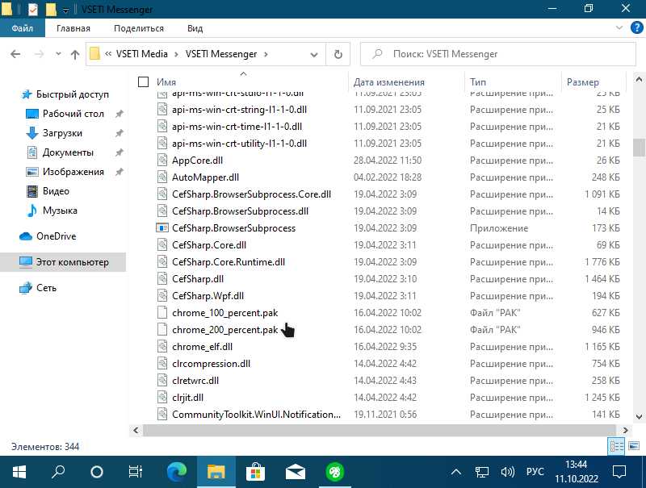Open Task View on taskbar
The width and height of the screenshot is (646, 488).
(135, 472)
